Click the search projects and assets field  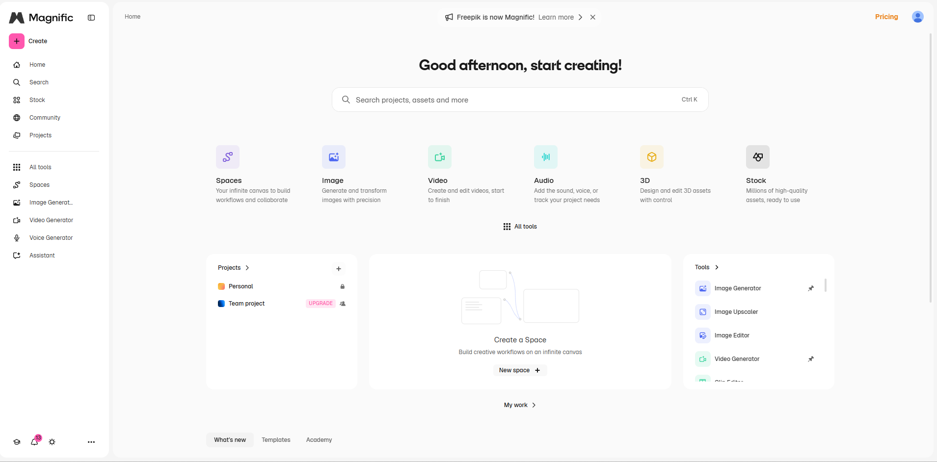click(520, 100)
